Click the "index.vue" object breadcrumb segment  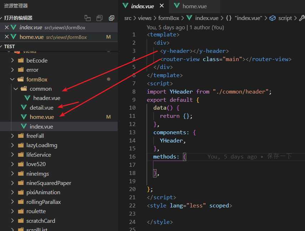[248, 18]
